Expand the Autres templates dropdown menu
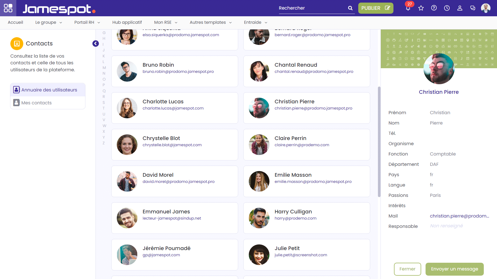The width and height of the screenshot is (497, 279). point(211,22)
